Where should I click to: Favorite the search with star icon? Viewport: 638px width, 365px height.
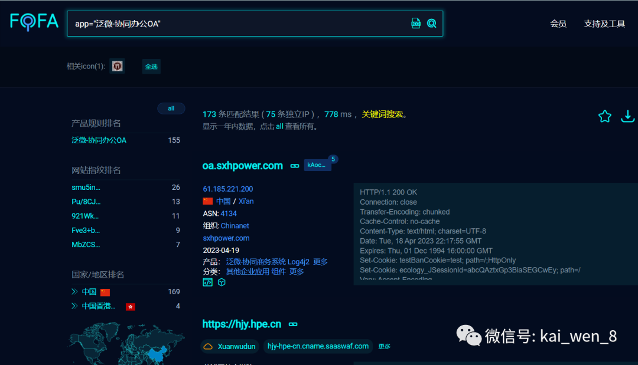coord(605,117)
